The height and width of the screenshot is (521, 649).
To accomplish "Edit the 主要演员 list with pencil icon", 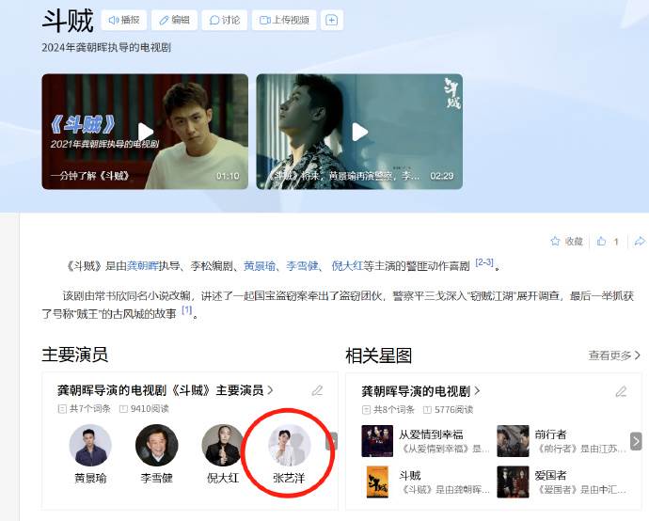I will 318,390.
